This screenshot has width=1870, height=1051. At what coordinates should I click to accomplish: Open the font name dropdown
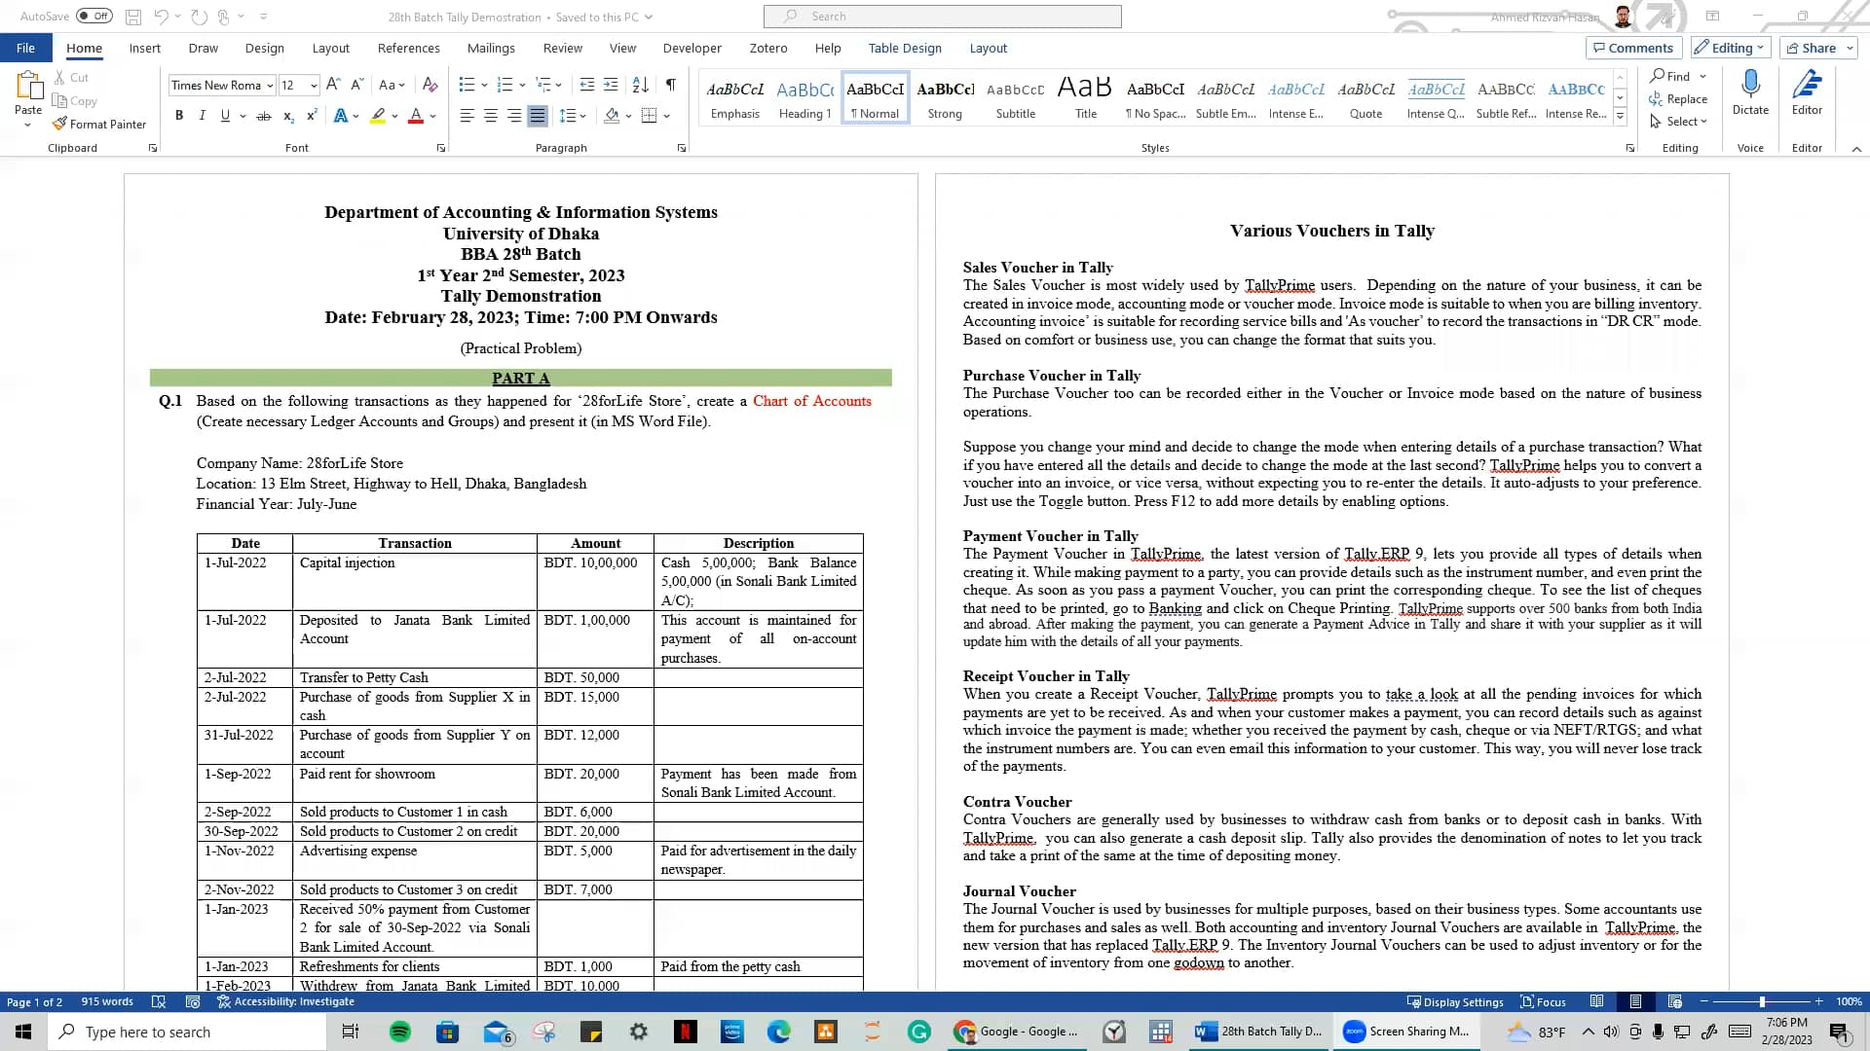pos(270,86)
